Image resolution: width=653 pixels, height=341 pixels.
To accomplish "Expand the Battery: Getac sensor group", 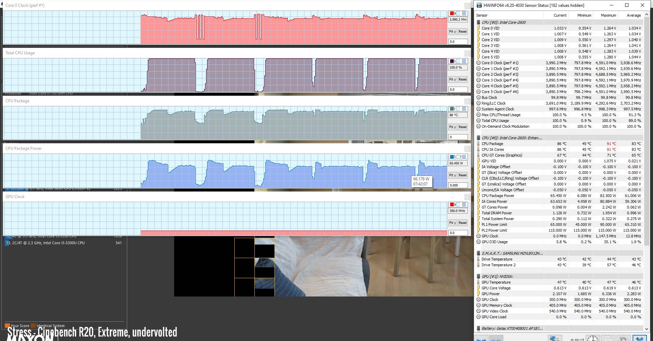I will pyautogui.click(x=479, y=328).
